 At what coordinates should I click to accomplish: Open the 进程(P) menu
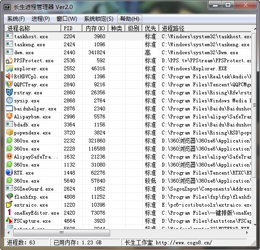click(41, 19)
